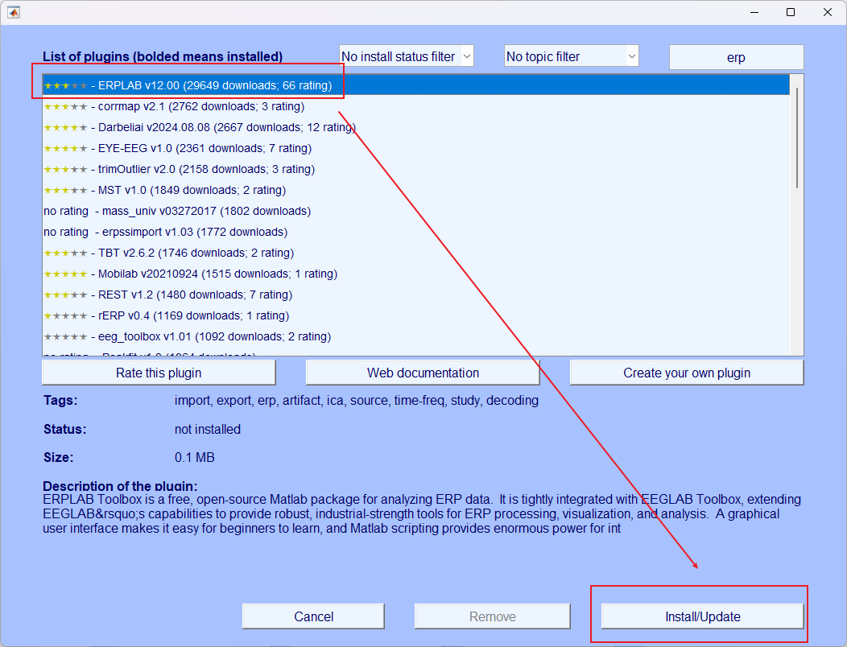Open the topic filter dropdown
The width and height of the screenshot is (847, 647).
pyautogui.click(x=571, y=56)
